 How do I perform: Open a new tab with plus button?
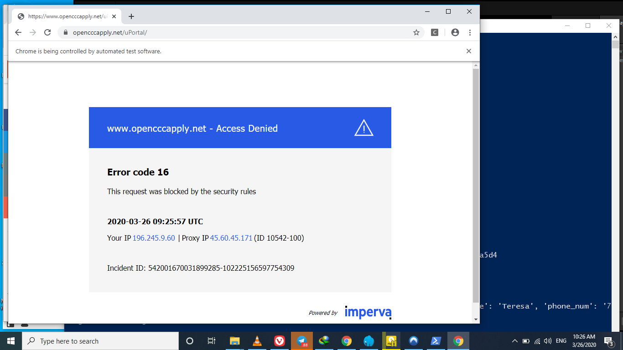coord(131,16)
